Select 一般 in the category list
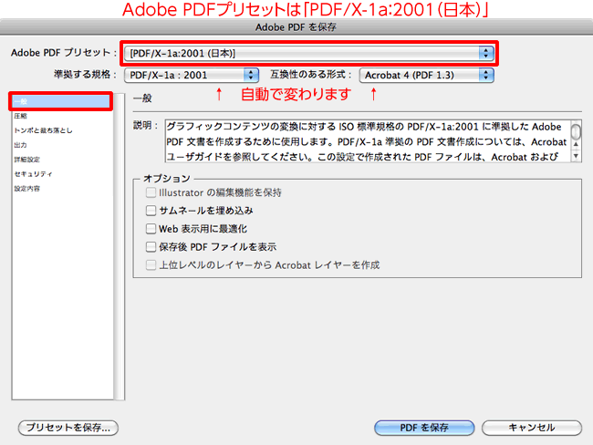 tap(61, 101)
